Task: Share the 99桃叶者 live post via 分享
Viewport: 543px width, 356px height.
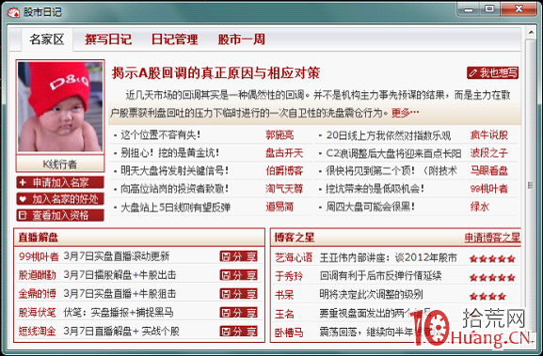Action: coord(239,256)
